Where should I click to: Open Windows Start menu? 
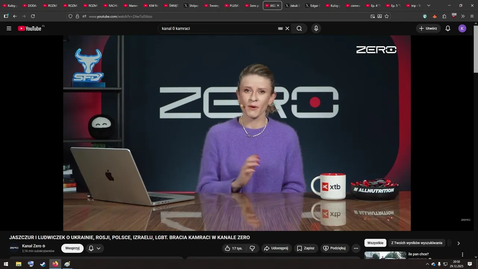(x=6, y=264)
